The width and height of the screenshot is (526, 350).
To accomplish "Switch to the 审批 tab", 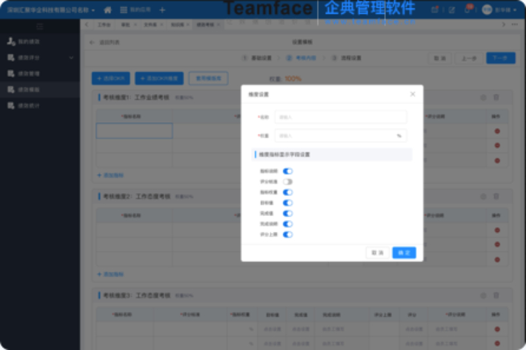I will [126, 25].
